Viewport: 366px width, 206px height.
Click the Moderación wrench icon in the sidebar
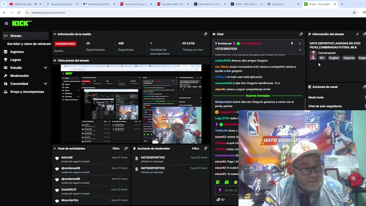[5, 76]
